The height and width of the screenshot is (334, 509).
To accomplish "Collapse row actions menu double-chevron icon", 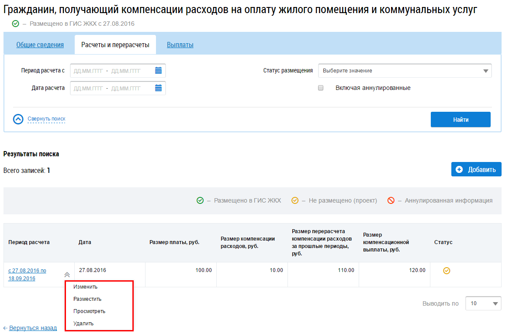I will coord(67,275).
